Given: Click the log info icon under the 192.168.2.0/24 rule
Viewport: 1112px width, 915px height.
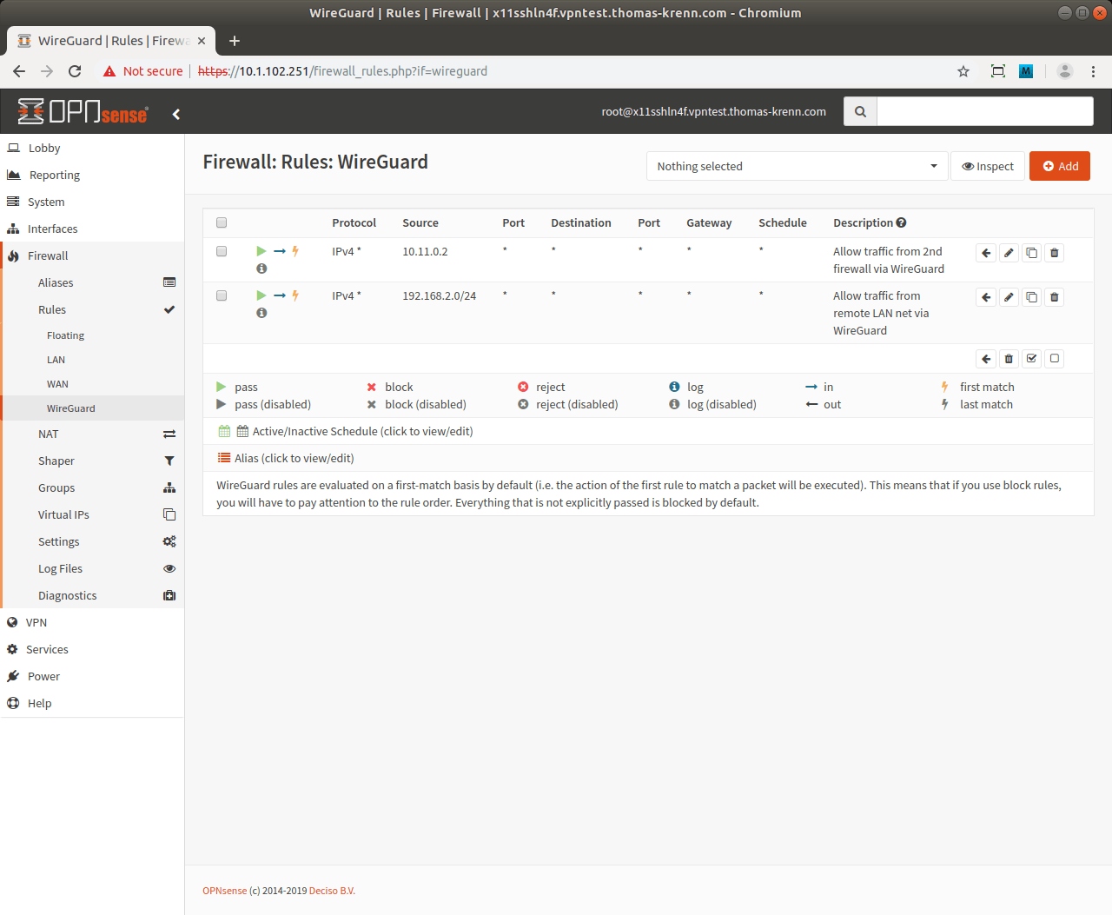Looking at the screenshot, I should click(261, 313).
